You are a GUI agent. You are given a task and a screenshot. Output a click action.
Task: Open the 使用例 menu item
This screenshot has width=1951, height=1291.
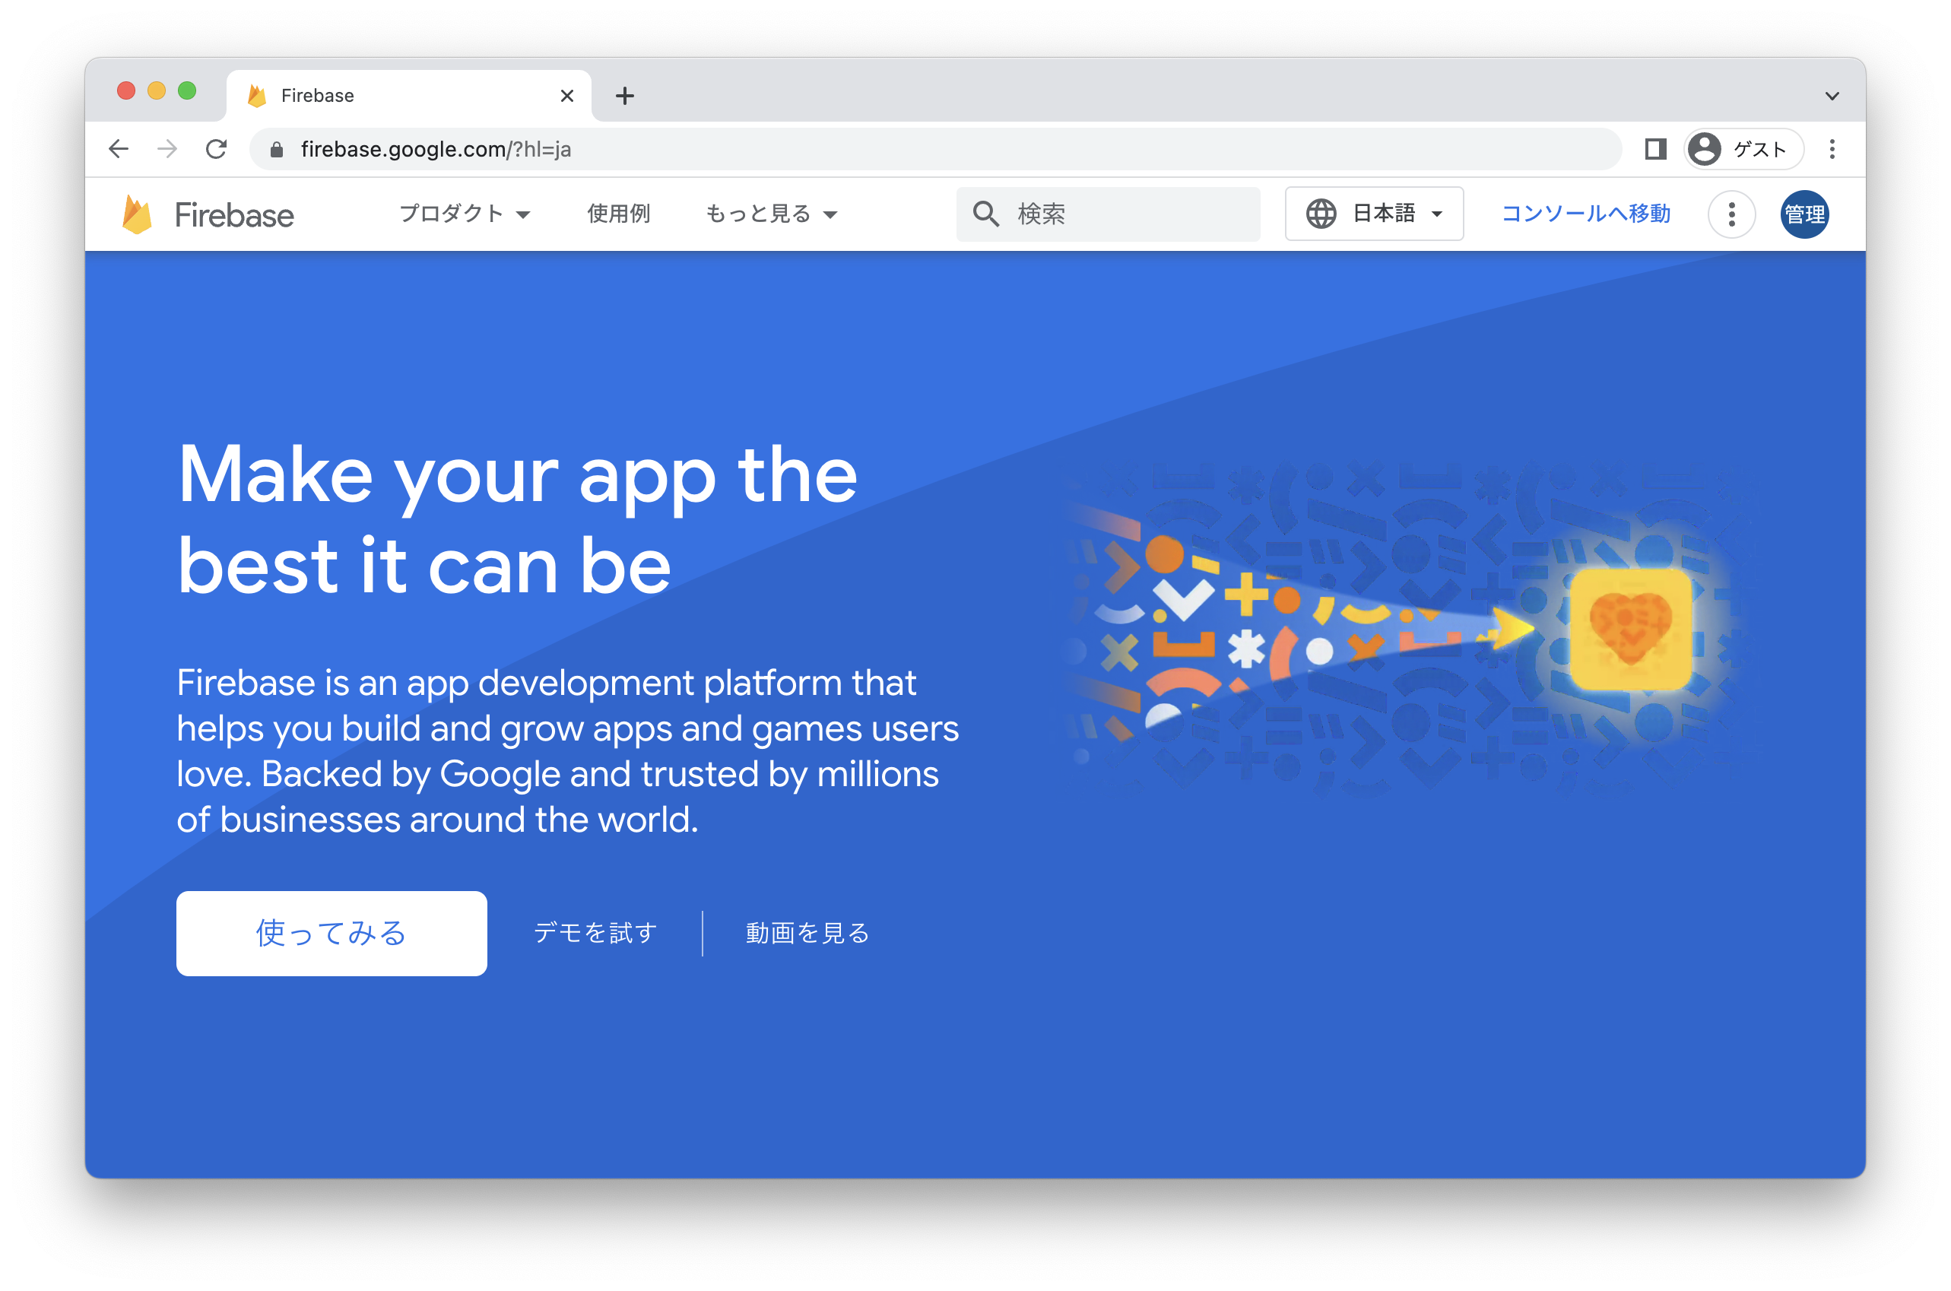(x=618, y=214)
